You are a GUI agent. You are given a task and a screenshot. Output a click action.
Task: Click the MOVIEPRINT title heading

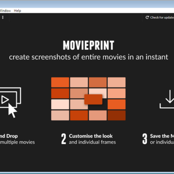tap(88, 45)
